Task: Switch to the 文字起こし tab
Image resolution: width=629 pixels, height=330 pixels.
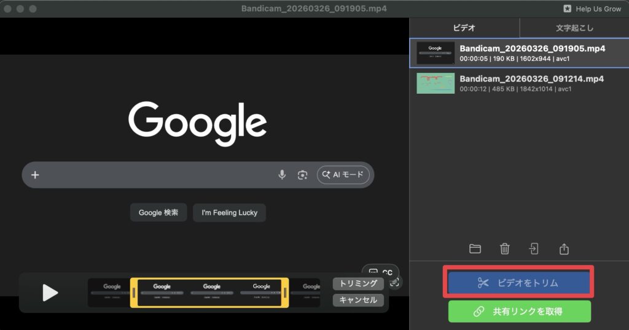Action: tap(574, 28)
